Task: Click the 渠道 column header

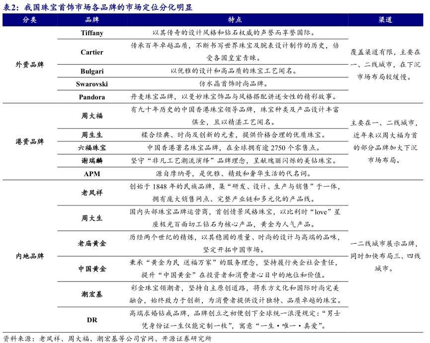Action: click(385, 20)
